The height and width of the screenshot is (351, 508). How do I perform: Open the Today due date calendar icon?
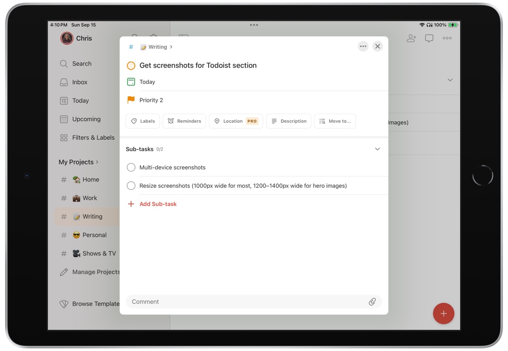coord(131,82)
